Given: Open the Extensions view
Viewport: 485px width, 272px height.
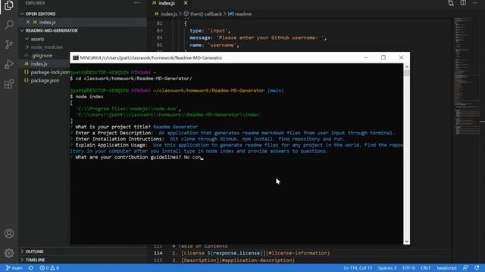Looking at the screenshot, I should tap(9, 84).
